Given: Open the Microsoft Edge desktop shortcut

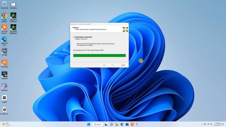Looking at the screenshot, I should (x=5, y=41).
